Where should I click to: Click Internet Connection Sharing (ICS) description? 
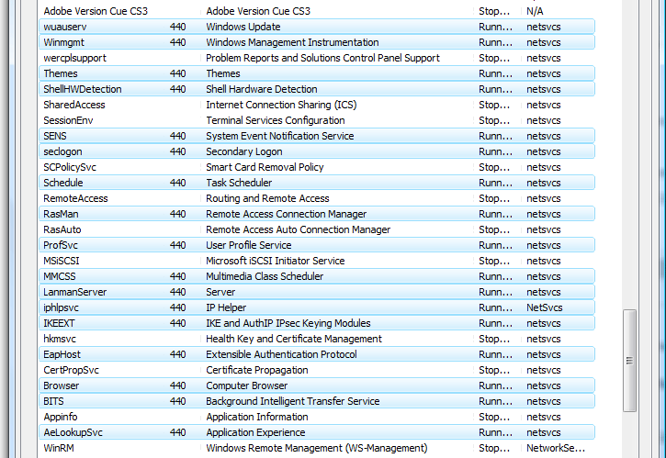point(281,105)
